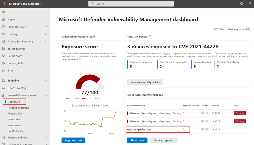Click the Vulnerable files count 5
The height and width of the screenshot is (145, 254).
coord(195,66)
